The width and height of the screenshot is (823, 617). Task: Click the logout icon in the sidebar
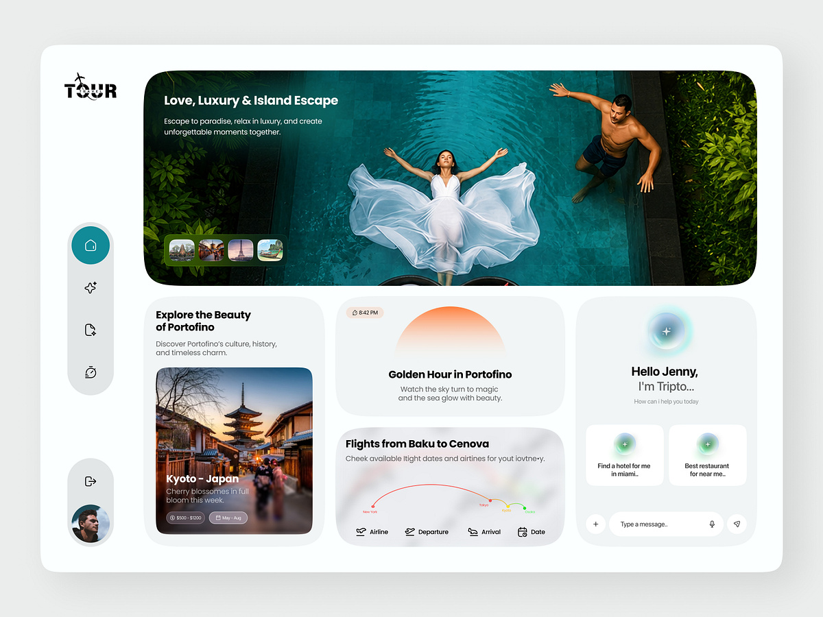(x=91, y=481)
